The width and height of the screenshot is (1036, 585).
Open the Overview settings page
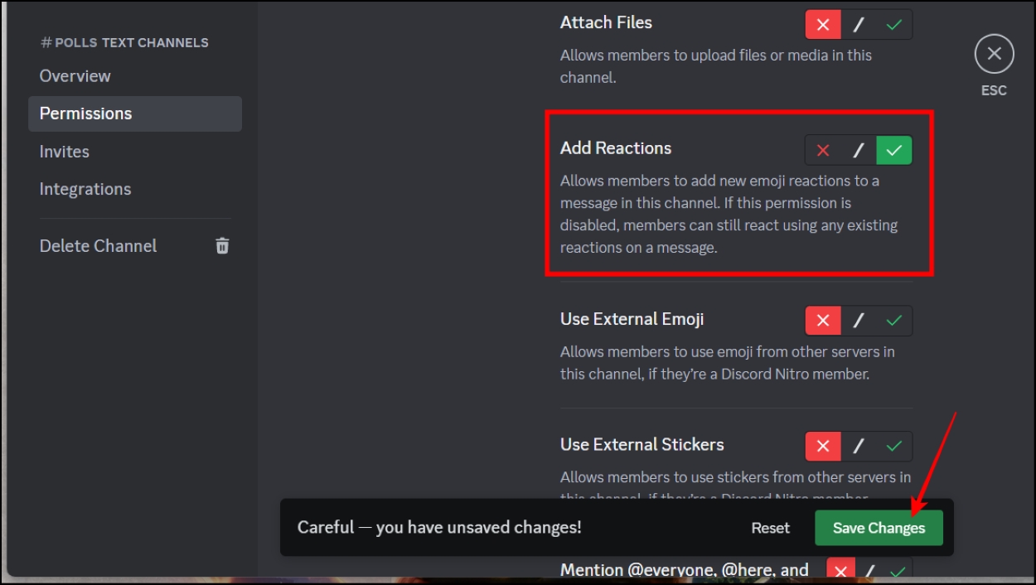point(75,75)
